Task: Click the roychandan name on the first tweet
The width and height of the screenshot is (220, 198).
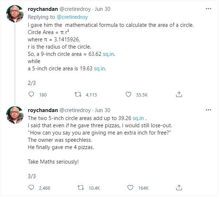Action: coord(42,9)
